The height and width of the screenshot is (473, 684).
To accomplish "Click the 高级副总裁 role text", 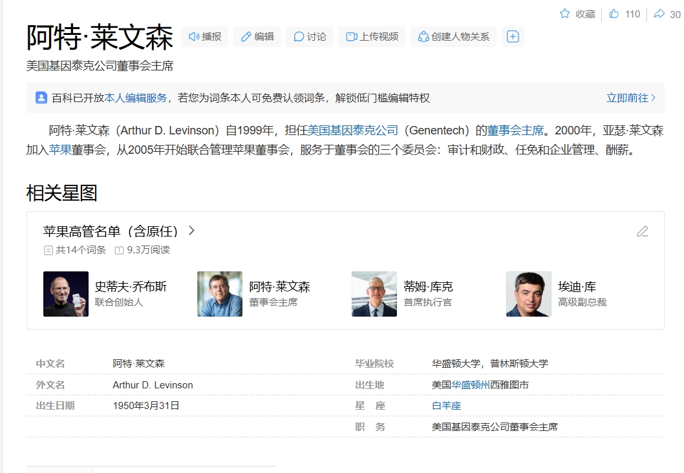I will tap(582, 302).
